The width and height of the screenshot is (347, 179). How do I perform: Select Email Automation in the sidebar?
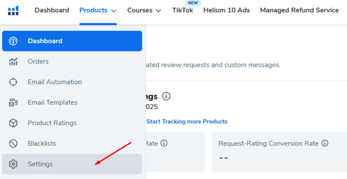[x=55, y=82]
